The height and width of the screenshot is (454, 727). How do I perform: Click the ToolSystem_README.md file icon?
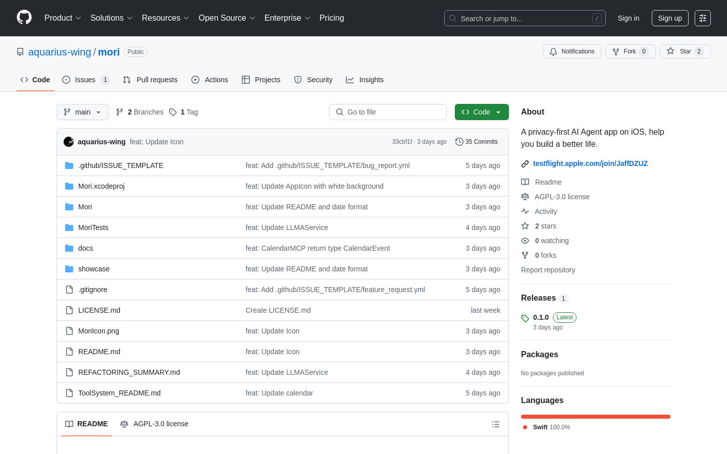point(69,393)
